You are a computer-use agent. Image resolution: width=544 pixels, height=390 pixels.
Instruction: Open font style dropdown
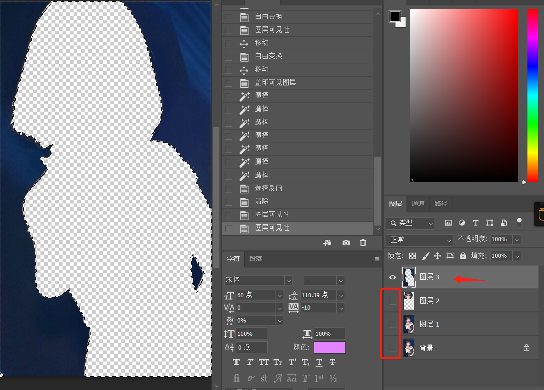(x=341, y=280)
